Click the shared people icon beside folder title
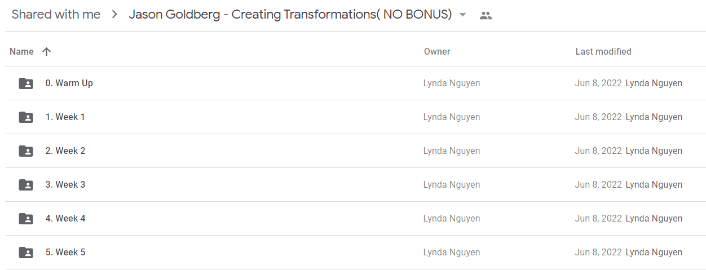The height and width of the screenshot is (270, 706). 486,16
